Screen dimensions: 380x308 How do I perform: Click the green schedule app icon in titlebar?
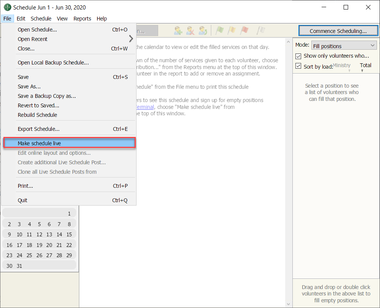tap(8, 7)
